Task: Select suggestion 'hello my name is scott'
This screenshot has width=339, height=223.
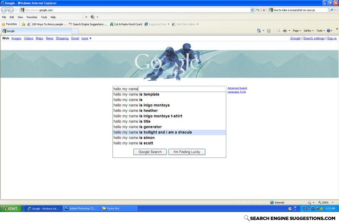Action: click(x=169, y=143)
